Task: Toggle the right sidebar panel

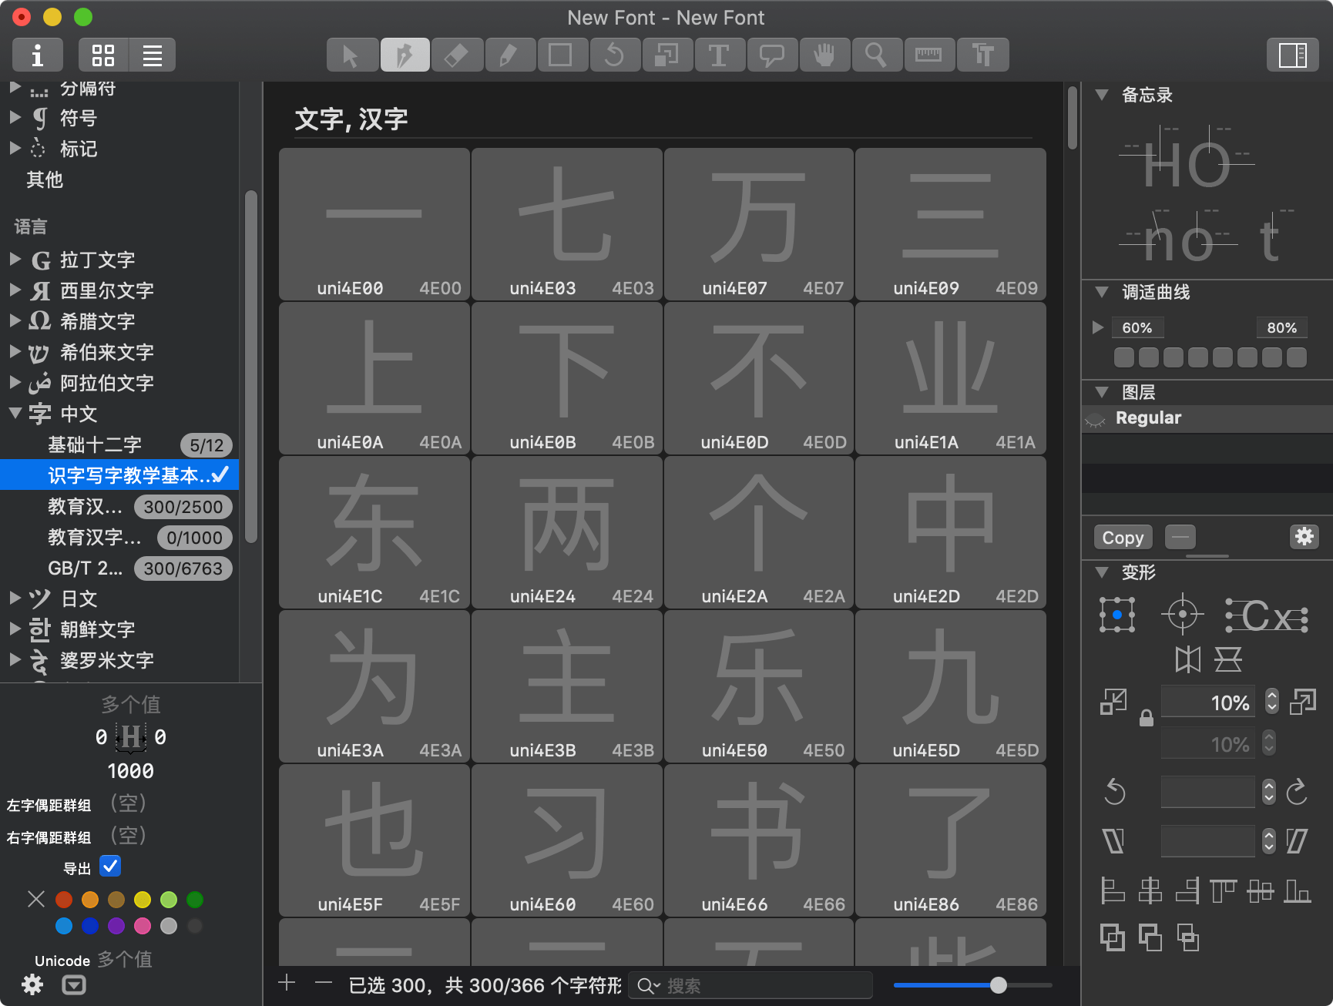Action: 1292,55
